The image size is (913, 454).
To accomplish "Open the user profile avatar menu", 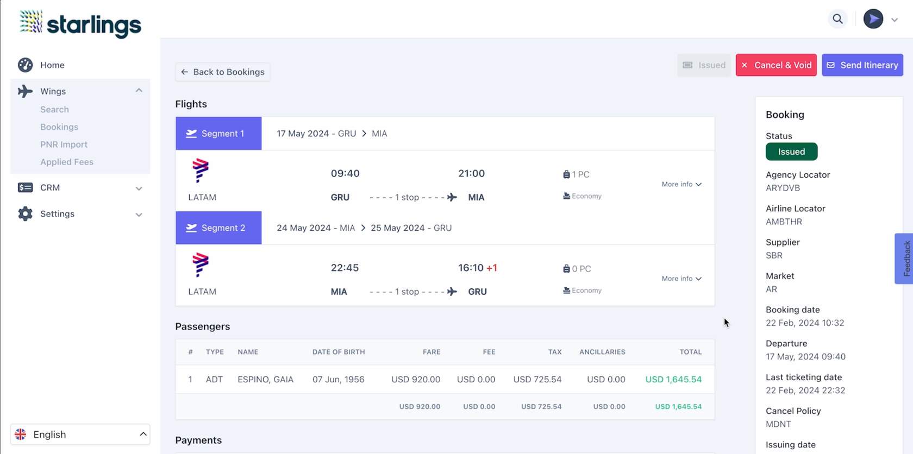I will click(x=873, y=19).
